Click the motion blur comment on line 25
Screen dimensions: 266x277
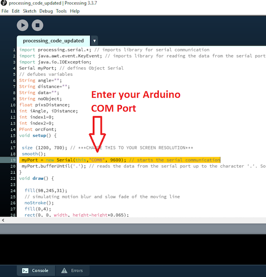click(x=102, y=197)
